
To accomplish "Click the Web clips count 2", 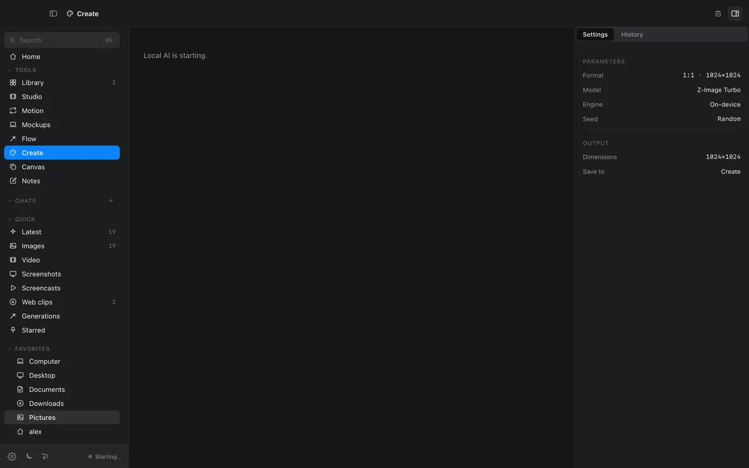I will pyautogui.click(x=114, y=302).
